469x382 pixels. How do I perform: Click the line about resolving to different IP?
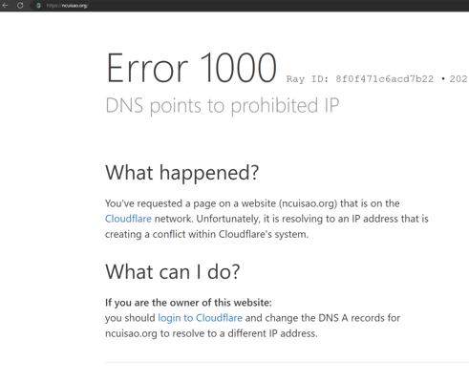pyautogui.click(x=211, y=333)
